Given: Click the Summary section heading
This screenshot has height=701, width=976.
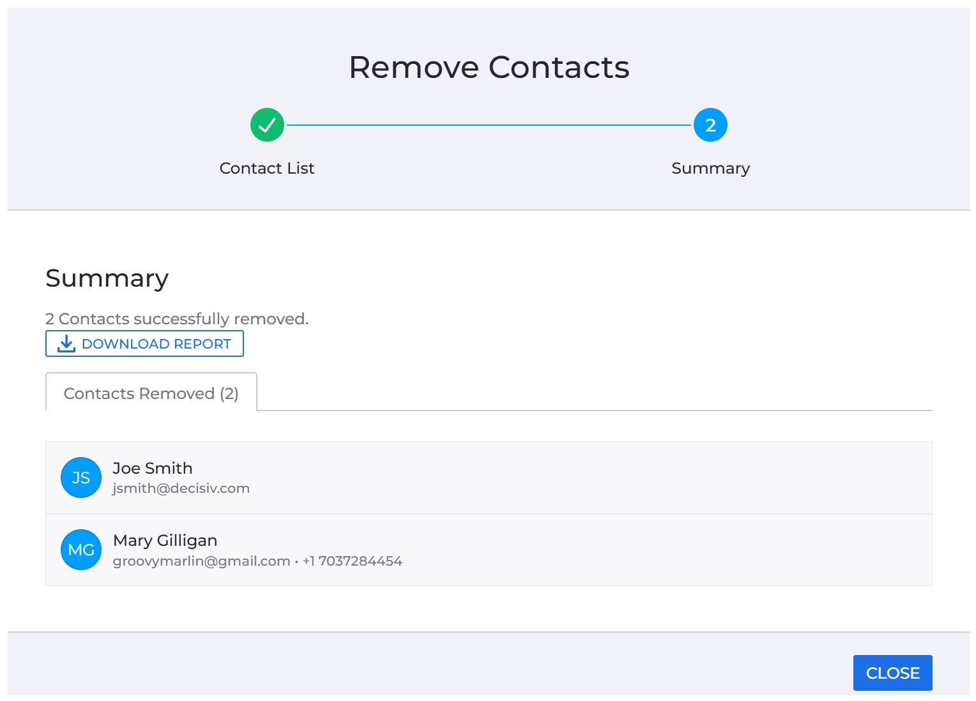Looking at the screenshot, I should [107, 279].
